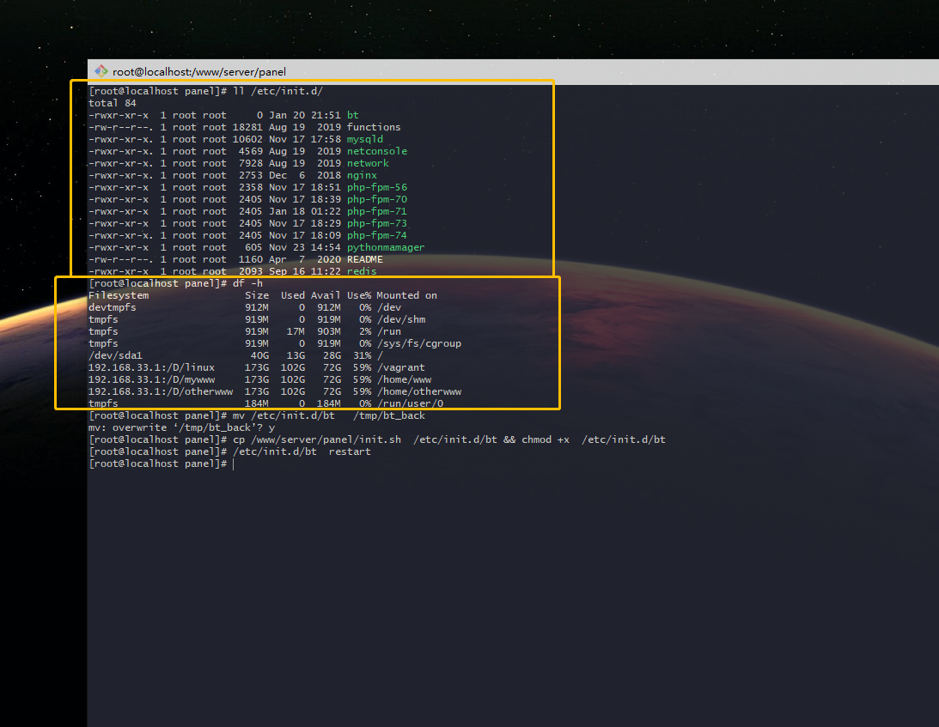Click 'restart' in the /etc/init.d/bt command
Viewport: 939px width, 727px height.
tap(350, 451)
